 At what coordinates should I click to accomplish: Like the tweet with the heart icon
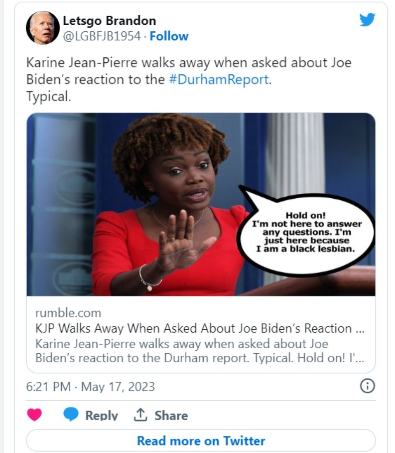tap(34, 415)
